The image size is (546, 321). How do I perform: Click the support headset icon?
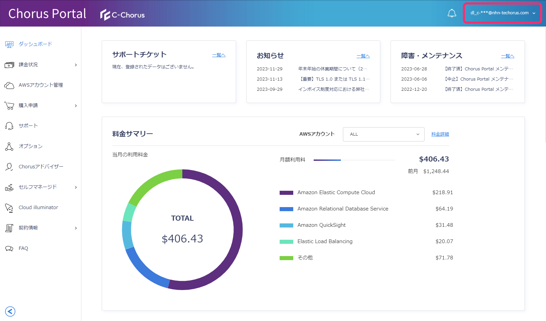(9, 126)
